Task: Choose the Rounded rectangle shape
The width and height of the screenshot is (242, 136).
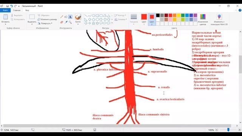Action: click(x=101, y=16)
